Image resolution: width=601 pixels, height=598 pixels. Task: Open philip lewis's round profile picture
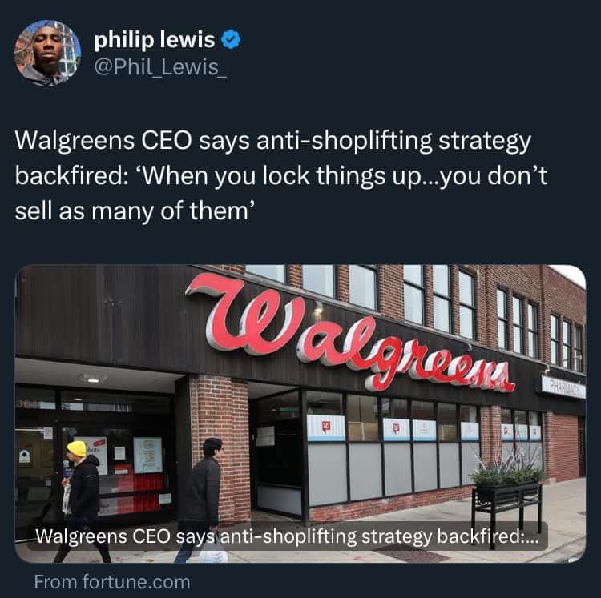click(48, 53)
